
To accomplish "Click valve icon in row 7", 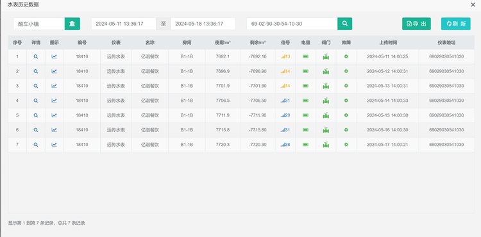I will tap(326, 145).
